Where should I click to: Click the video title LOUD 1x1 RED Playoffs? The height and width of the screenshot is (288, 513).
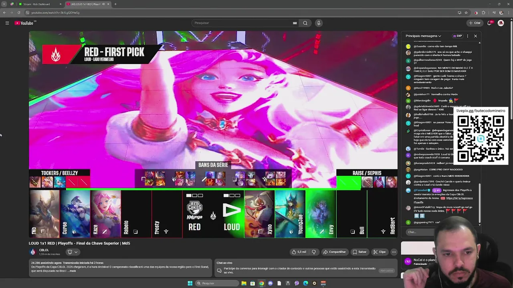click(79, 243)
